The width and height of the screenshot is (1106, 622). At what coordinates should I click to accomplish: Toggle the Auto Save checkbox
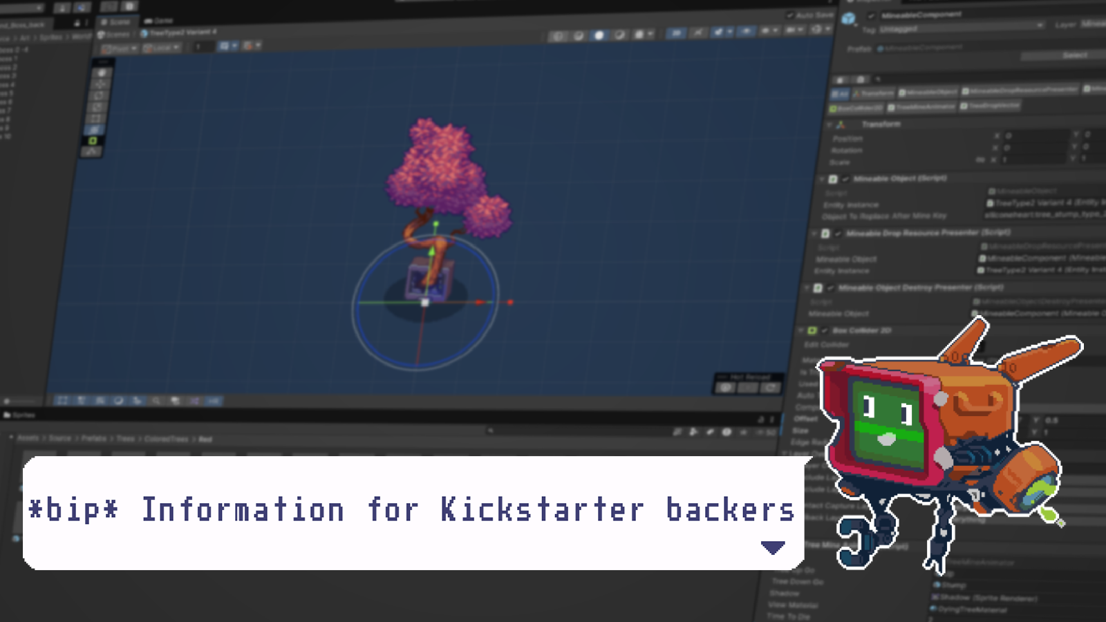point(790,15)
